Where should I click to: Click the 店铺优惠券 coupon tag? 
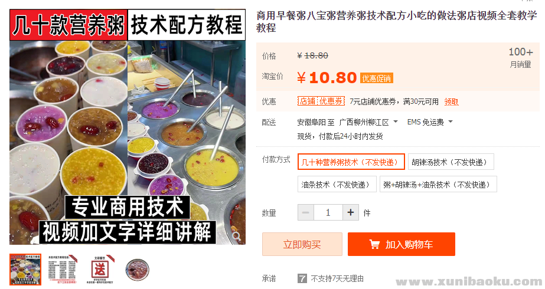point(321,101)
